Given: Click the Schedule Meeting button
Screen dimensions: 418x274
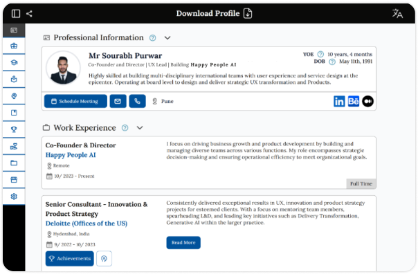Looking at the screenshot, I should [x=75, y=101].
